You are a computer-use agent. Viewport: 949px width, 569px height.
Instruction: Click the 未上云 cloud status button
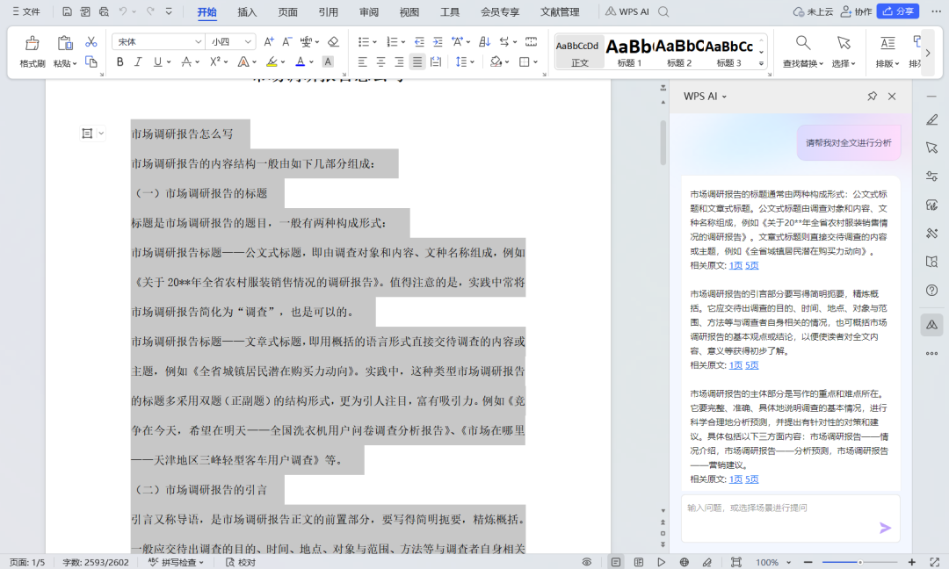pyautogui.click(x=813, y=11)
